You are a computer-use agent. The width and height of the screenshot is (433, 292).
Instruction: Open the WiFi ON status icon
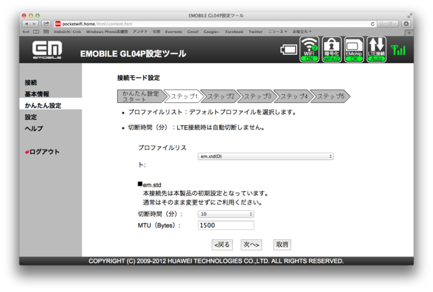click(309, 49)
